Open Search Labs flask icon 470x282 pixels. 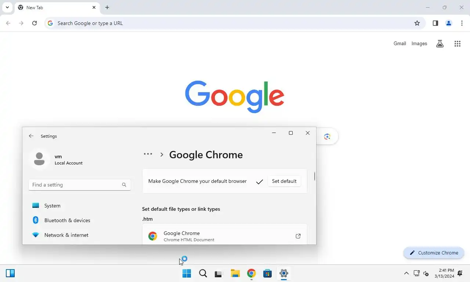click(x=440, y=44)
